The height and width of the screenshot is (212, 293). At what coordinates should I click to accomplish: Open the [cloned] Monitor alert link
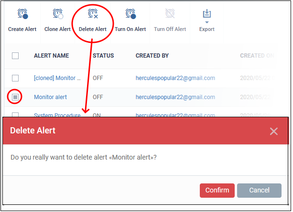pyautogui.click(x=57, y=78)
